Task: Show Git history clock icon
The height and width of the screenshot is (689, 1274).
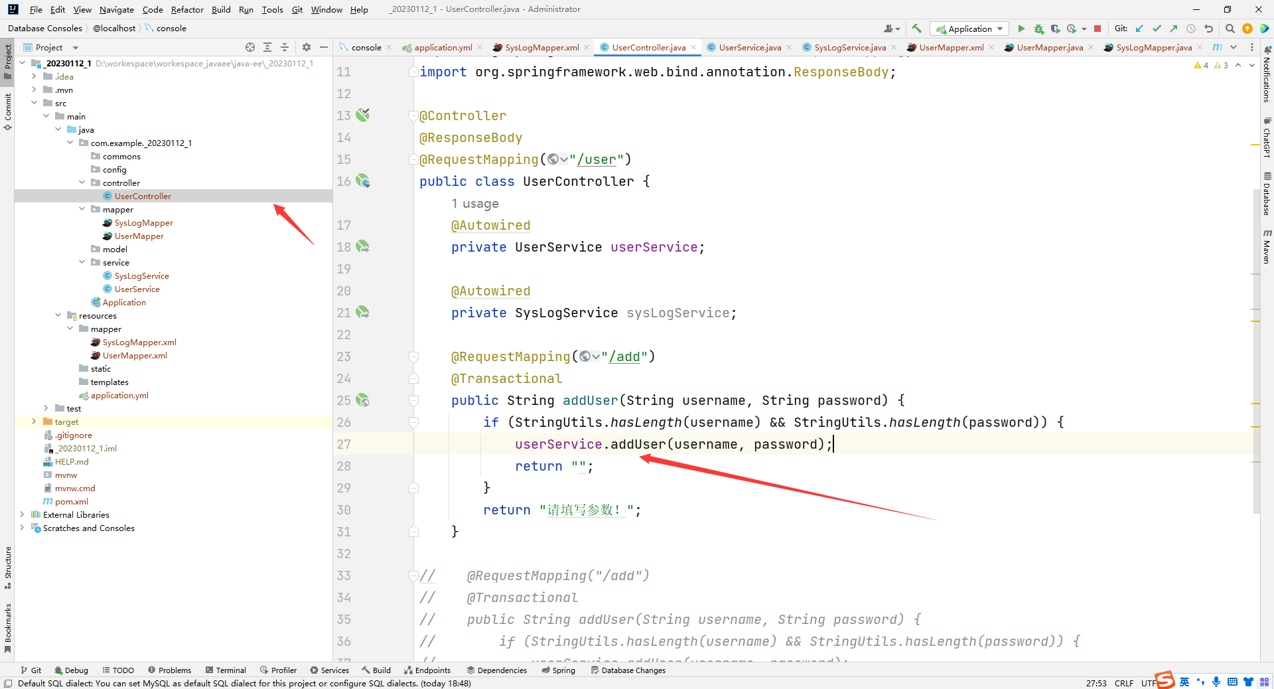Action: point(1191,29)
